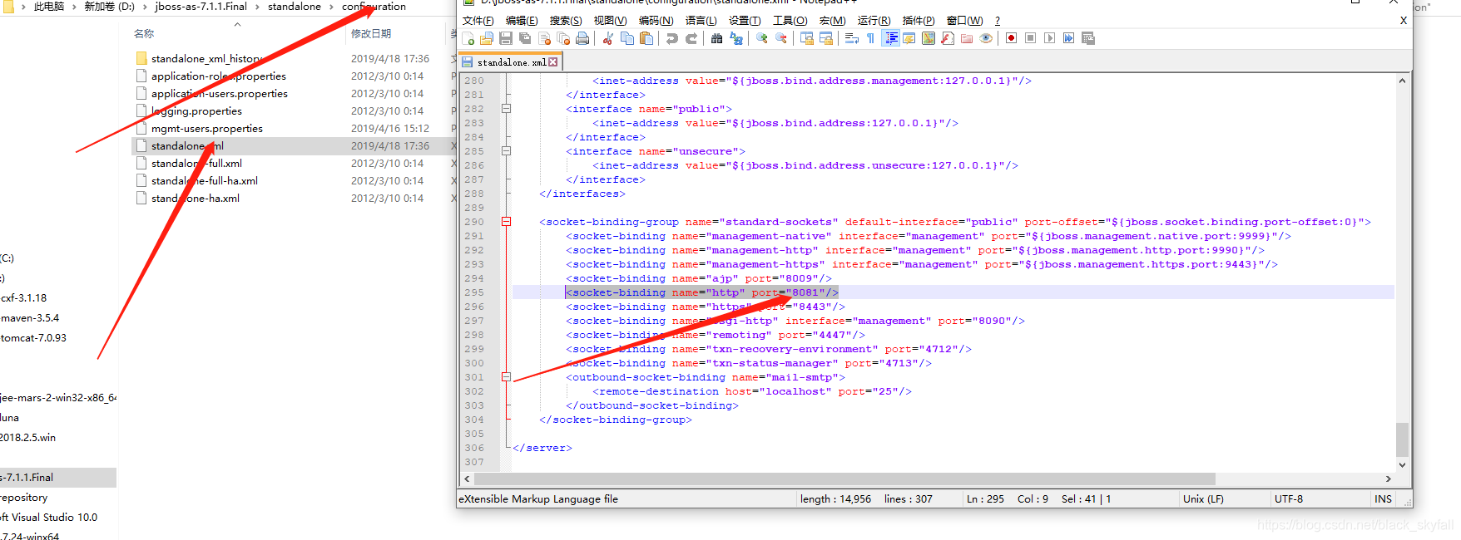Collapse socket-binding-group fold at line 290
This screenshot has height=540, width=1461.
point(506,222)
